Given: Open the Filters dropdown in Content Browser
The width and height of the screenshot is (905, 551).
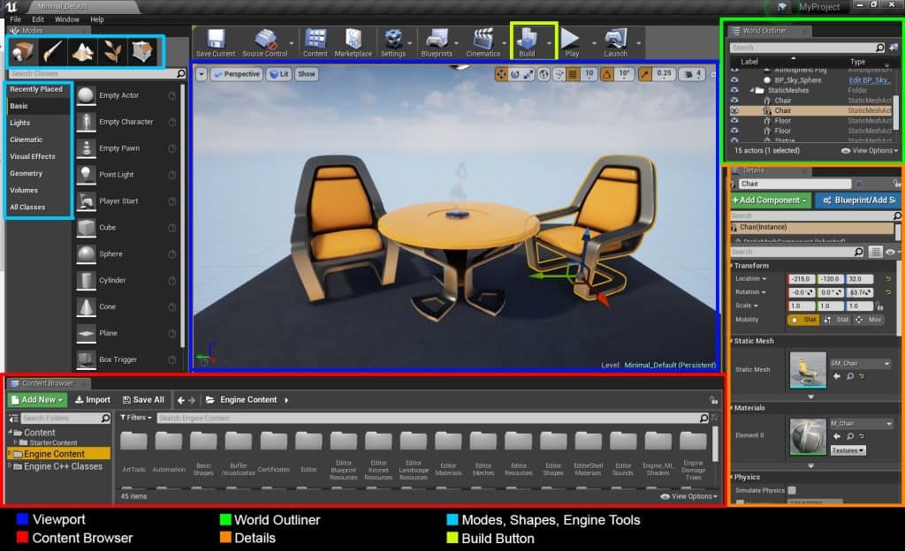Looking at the screenshot, I should click(136, 418).
